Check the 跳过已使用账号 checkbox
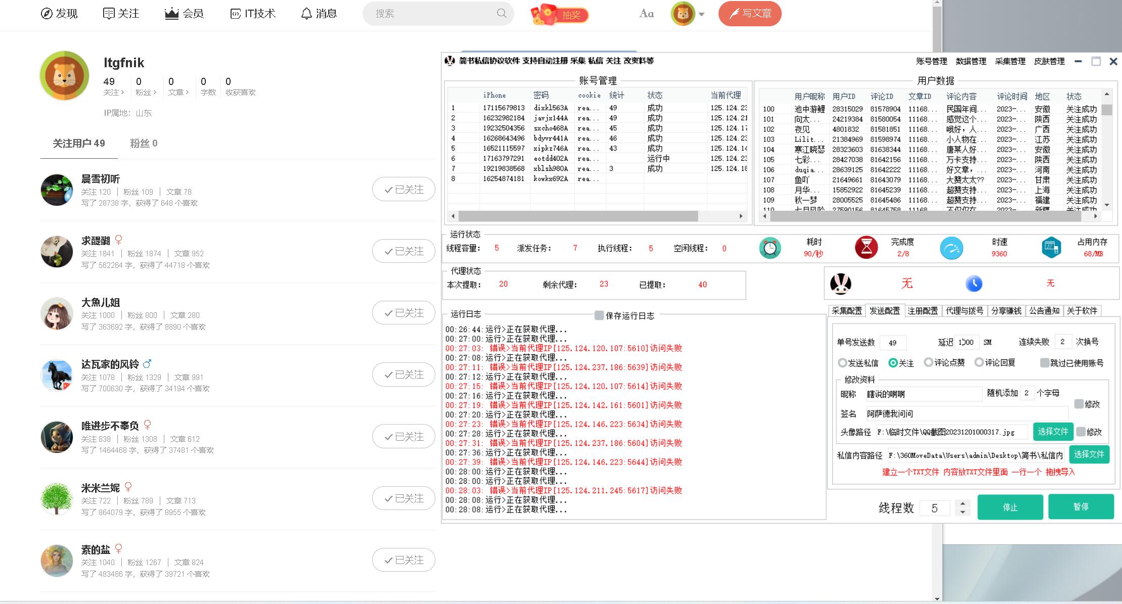1122x604 pixels. [x=1045, y=363]
